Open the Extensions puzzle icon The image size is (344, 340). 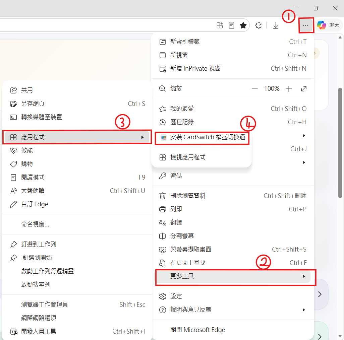pyautogui.click(x=259, y=25)
